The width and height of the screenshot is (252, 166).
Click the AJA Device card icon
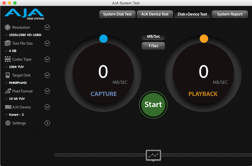tap(8, 107)
